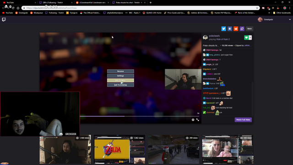The width and height of the screenshot is (293, 165).
Task: Open the Hunter PvP Macros bookmark
Action: 221,13
